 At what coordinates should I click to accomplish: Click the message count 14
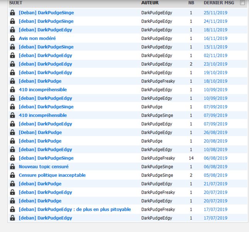point(191,158)
